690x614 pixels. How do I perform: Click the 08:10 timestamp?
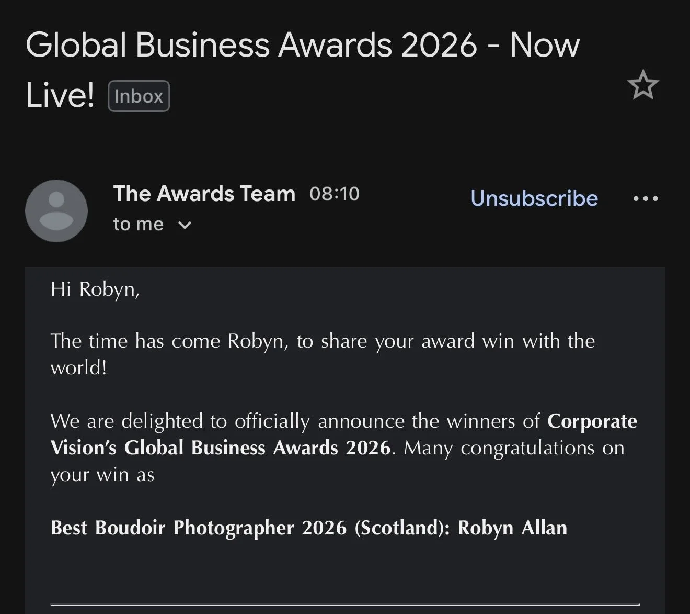(x=335, y=194)
